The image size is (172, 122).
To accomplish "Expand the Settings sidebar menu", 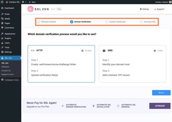I will (x=8, y=52).
